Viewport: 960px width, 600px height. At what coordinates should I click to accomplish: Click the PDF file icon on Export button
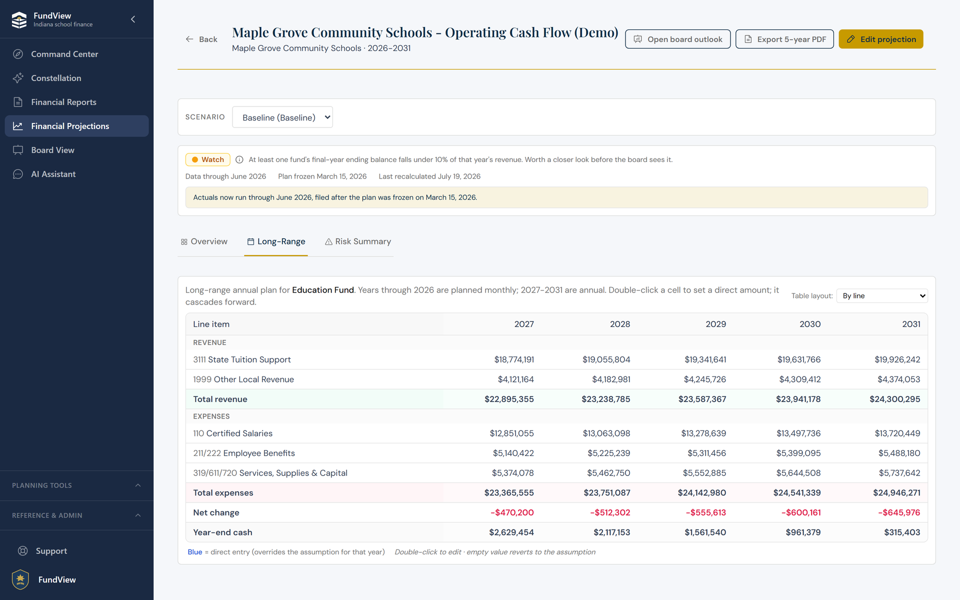pos(748,39)
